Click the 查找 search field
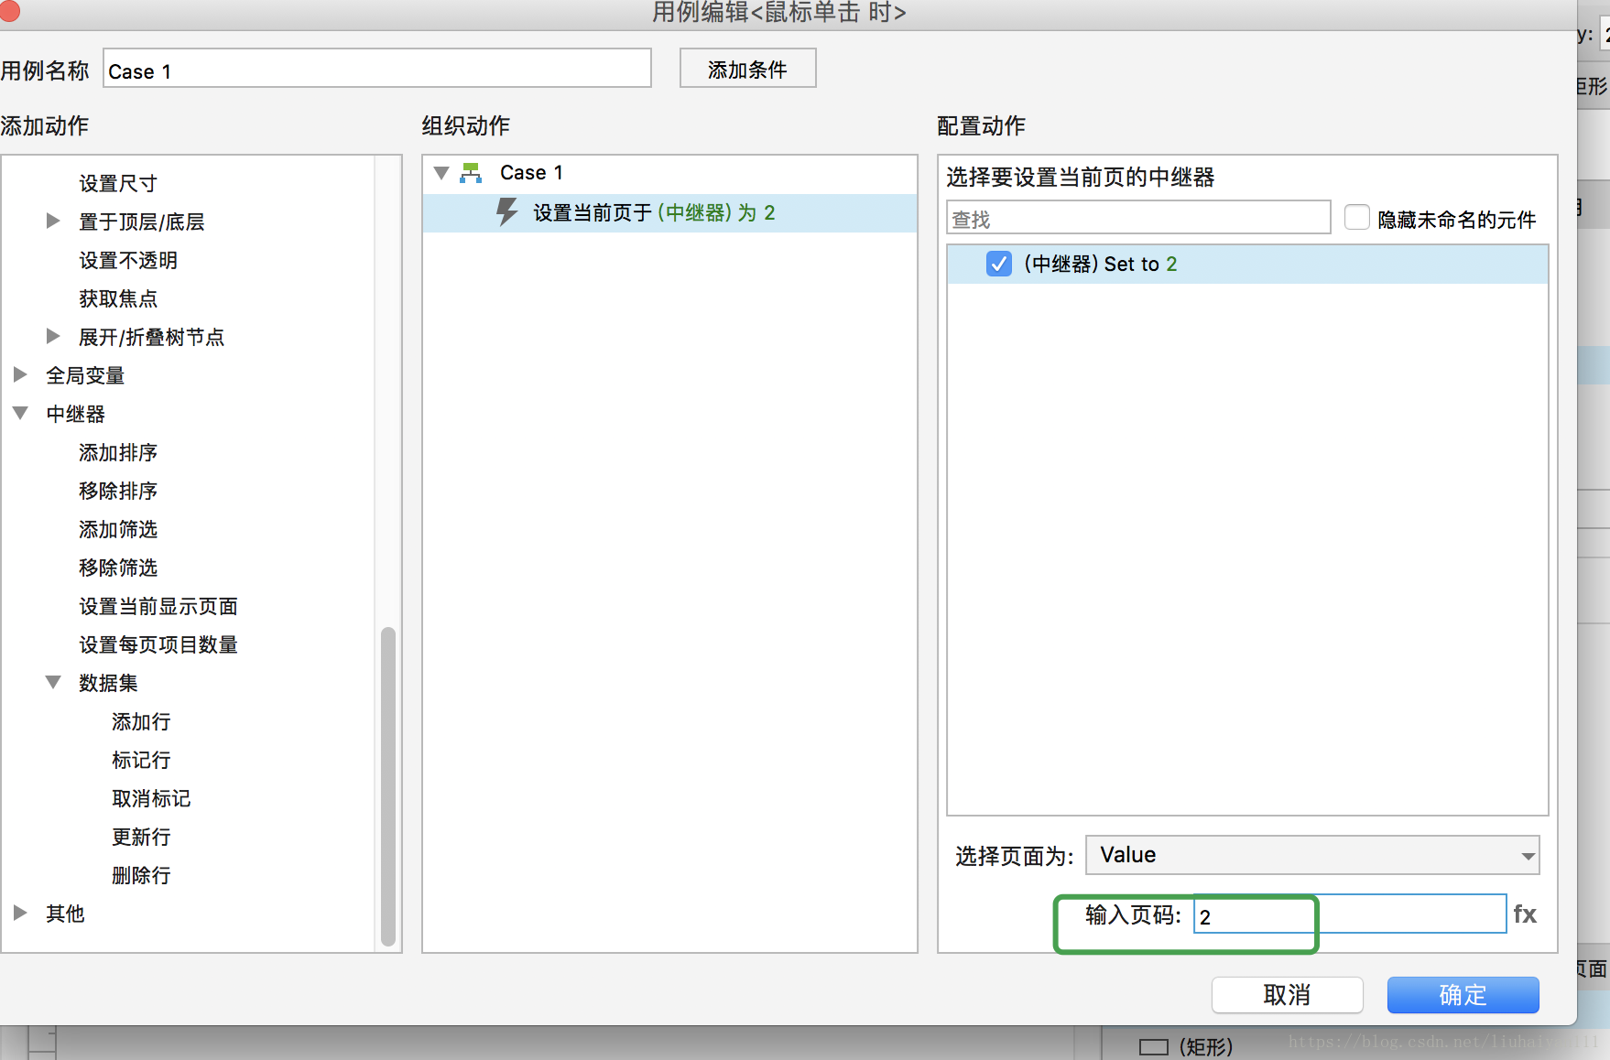Image resolution: width=1610 pixels, height=1060 pixels. pos(1138,218)
